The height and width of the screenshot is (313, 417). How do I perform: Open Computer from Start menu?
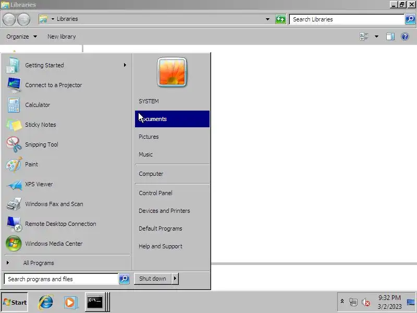[172, 174]
